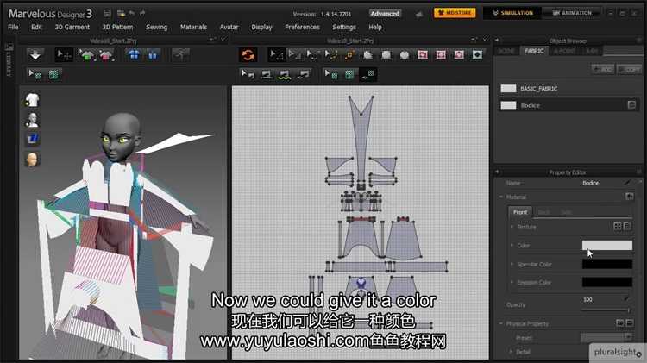The height and width of the screenshot is (363, 647).
Task: Click the first pink internal shape tool icon
Action: pos(423,55)
